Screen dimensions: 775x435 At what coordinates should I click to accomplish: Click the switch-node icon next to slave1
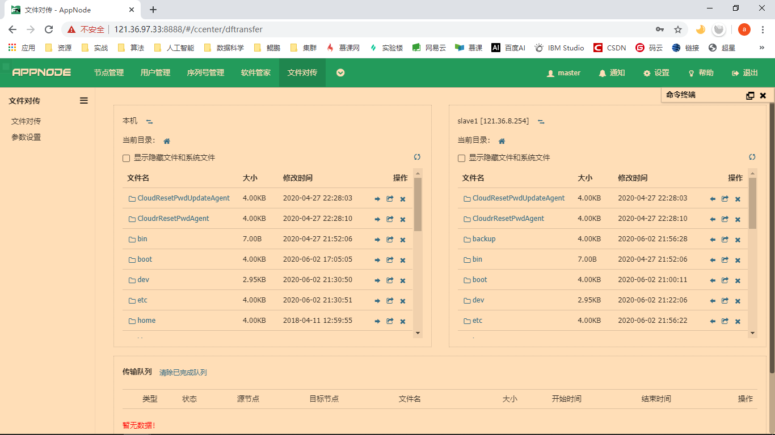(x=541, y=121)
